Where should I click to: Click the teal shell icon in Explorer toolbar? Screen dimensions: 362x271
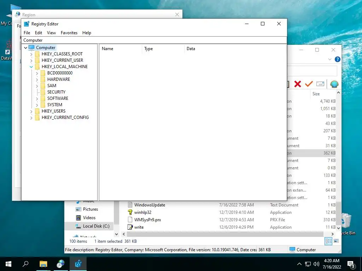[334, 84]
